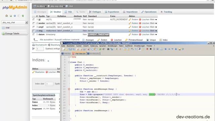The height and width of the screenshot is (121, 215).
Task: Open the Exportieren tab in phpMyAdmin
Action: point(112,12)
